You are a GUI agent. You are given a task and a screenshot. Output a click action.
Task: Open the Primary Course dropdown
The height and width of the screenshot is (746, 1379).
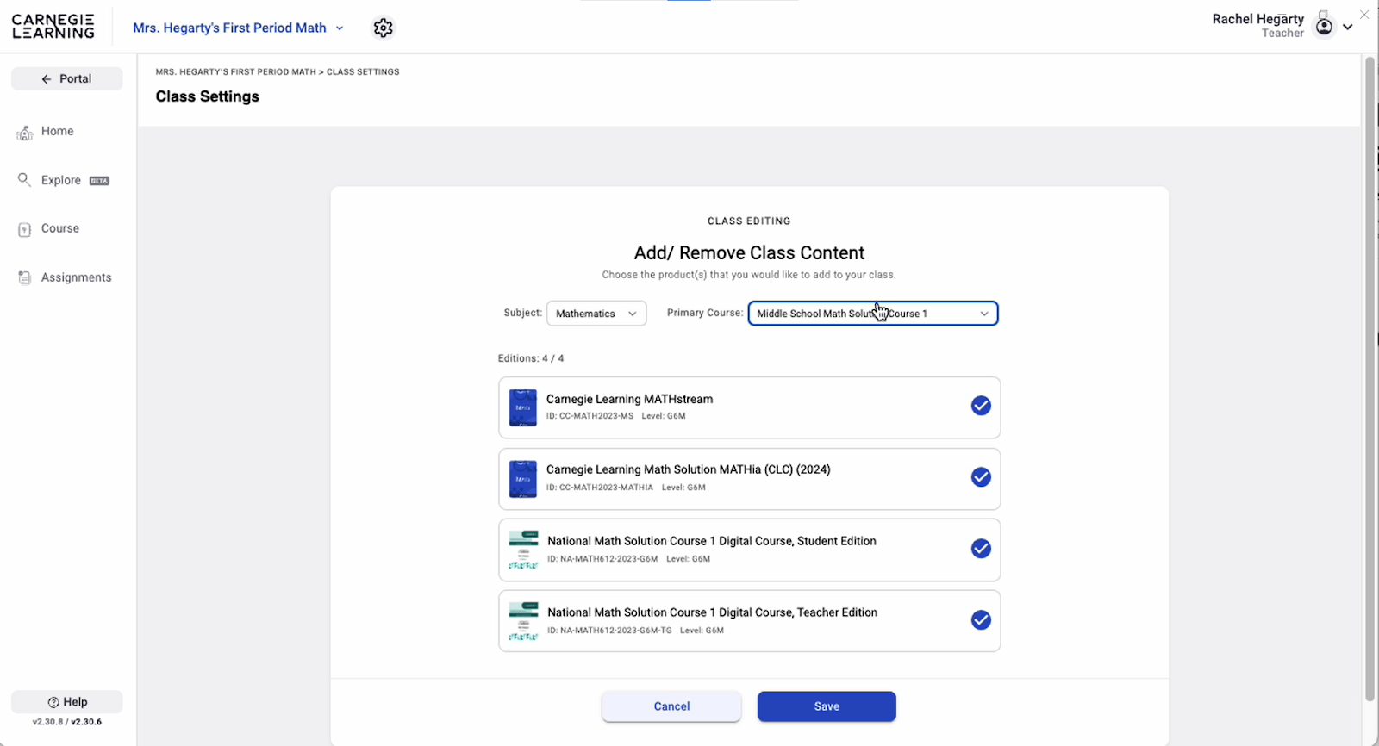click(x=873, y=314)
